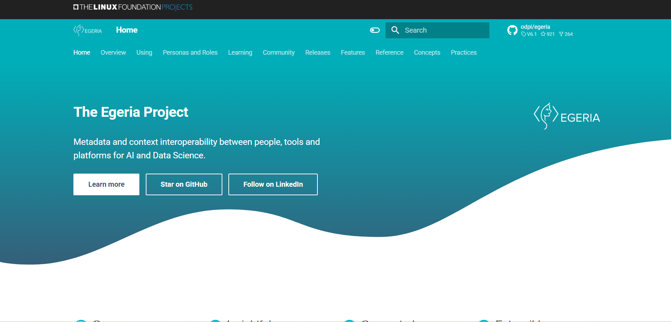Click the V6.1 release tag
Screen dimensions: 671x322
point(529,34)
